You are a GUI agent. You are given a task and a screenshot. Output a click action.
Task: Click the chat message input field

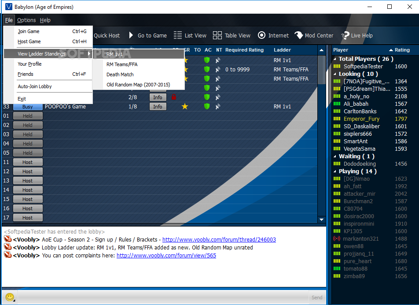pyautogui.click(x=163, y=297)
